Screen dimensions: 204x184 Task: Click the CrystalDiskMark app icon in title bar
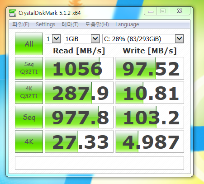point(13,13)
